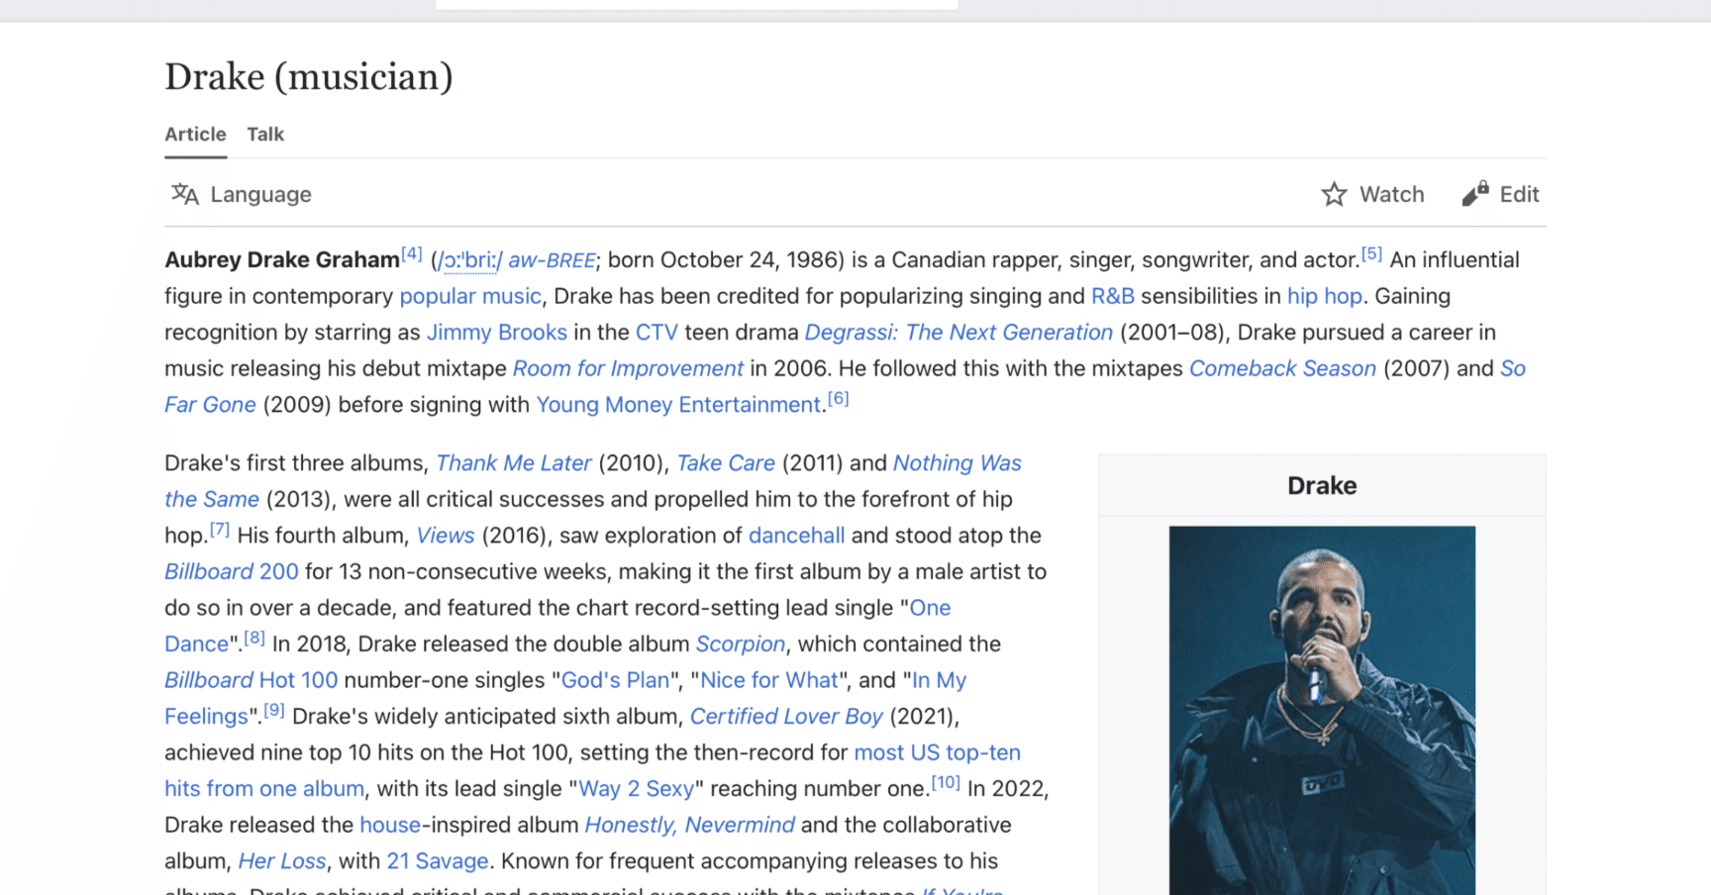Jump to citation reference 7
Viewport: 1711px width, 895px height.
click(219, 529)
